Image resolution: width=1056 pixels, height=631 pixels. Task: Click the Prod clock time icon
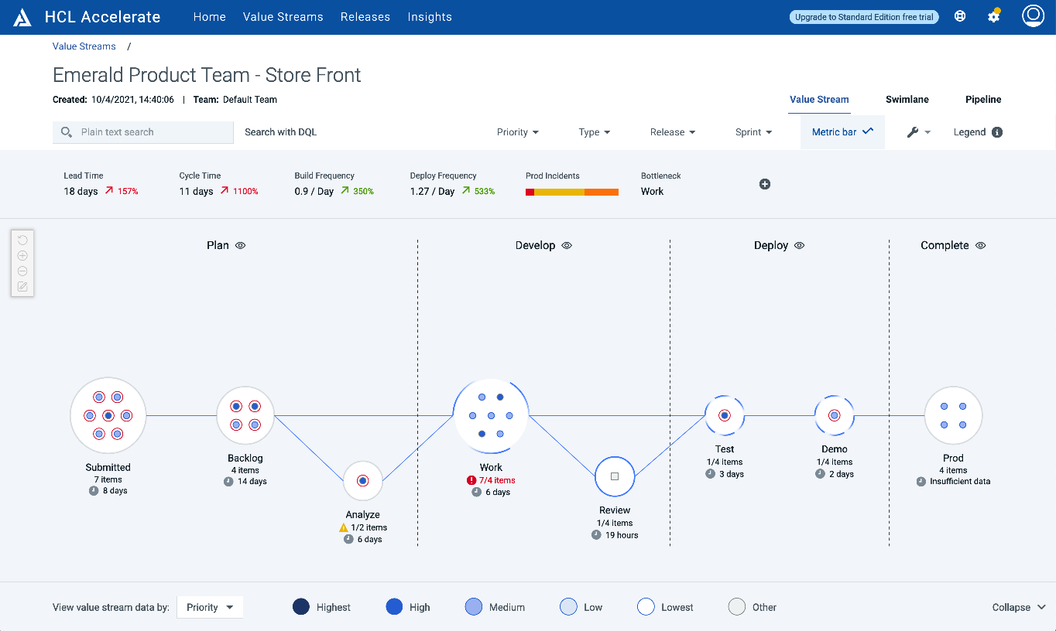point(921,481)
